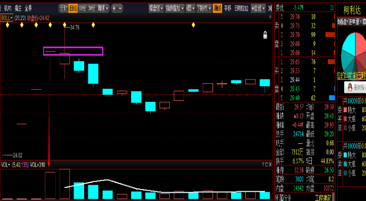The width and height of the screenshot is (366, 201).
Task: Open the VOL indicator dropdown
Action: (x=5, y=165)
